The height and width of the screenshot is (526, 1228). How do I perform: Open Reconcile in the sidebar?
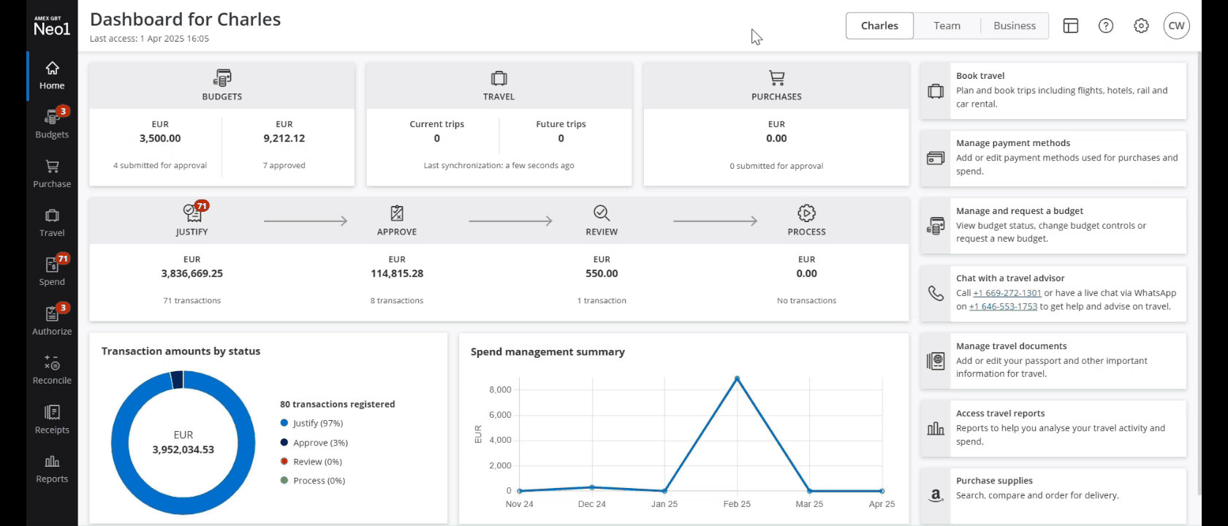click(x=52, y=370)
